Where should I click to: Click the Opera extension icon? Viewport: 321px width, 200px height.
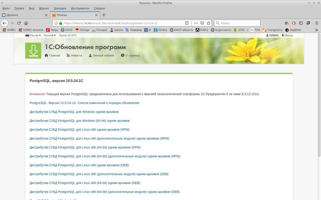pos(294,23)
